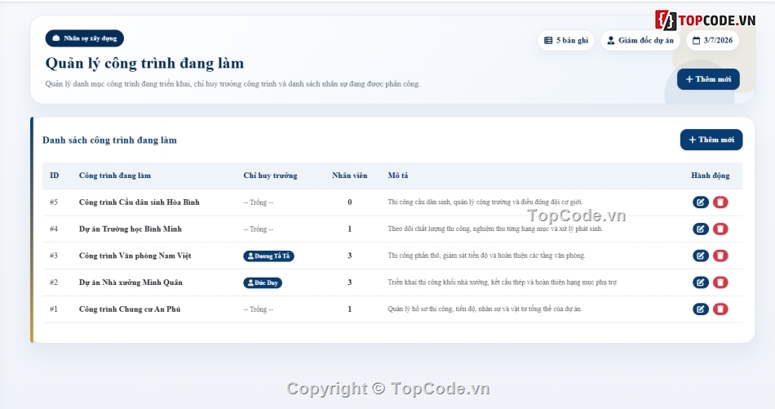Viewport: 775px width, 409px height.
Task: Click the ID cell #3
Action: pyautogui.click(x=54, y=256)
